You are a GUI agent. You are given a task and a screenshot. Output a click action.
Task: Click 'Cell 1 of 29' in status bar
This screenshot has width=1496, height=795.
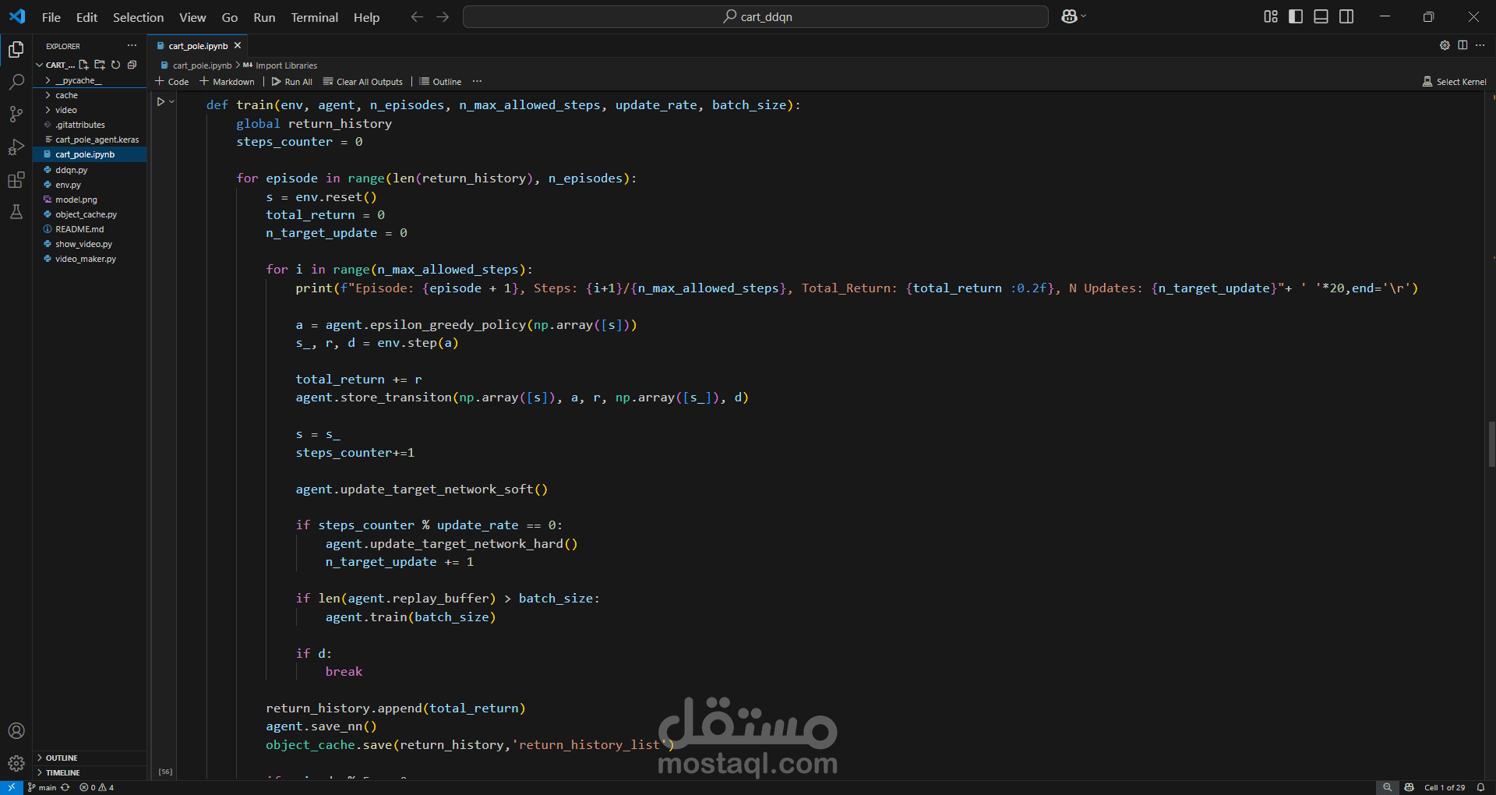coord(1445,787)
